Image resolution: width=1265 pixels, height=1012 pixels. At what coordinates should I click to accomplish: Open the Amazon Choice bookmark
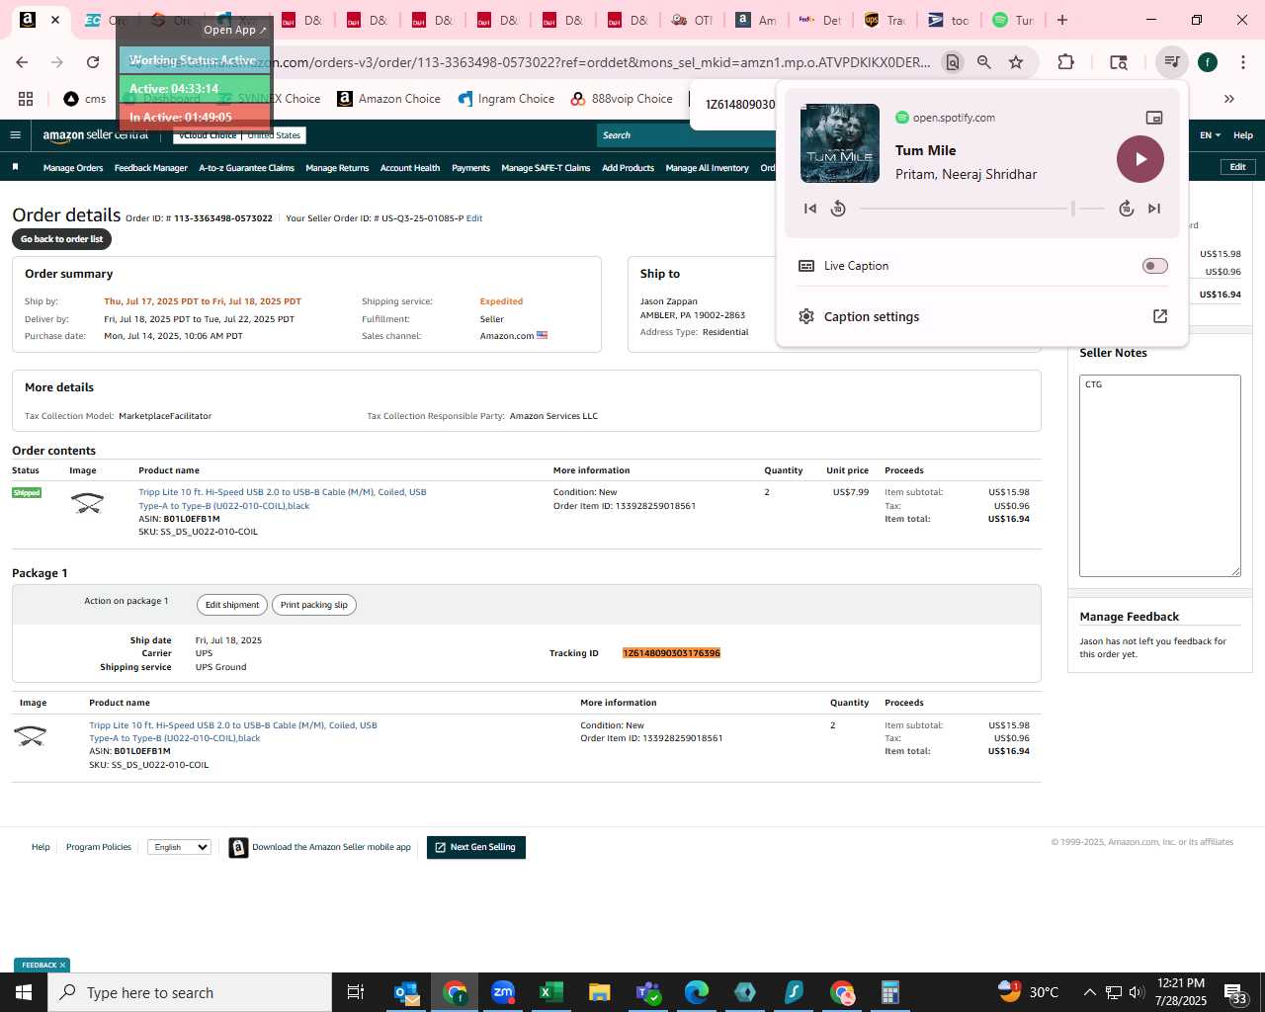pyautogui.click(x=388, y=99)
